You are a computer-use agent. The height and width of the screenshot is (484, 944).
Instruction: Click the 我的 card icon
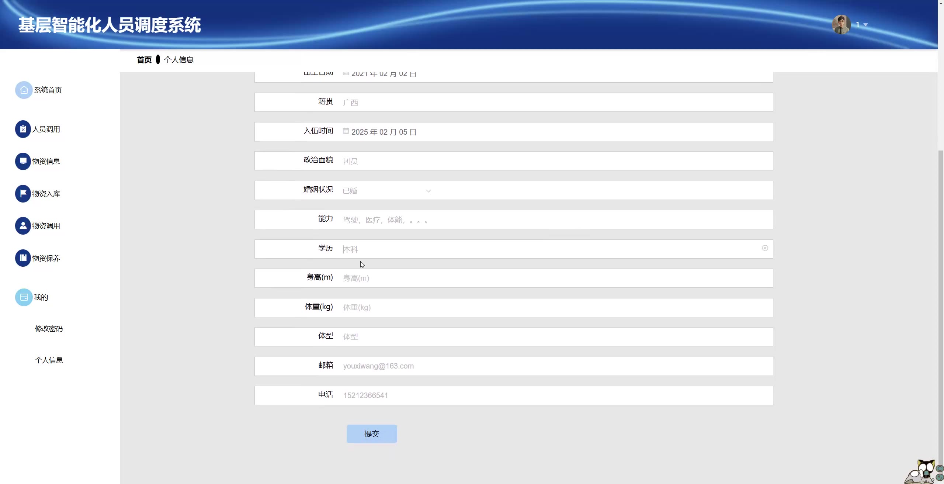tap(24, 297)
